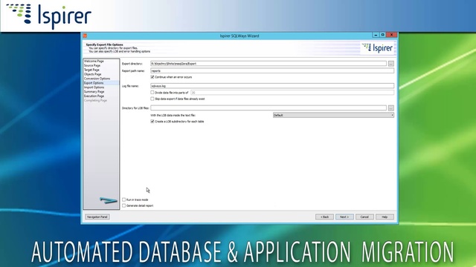
Task: Minimize the Ispirer SQLWays Wizard window
Action: click(376, 35)
